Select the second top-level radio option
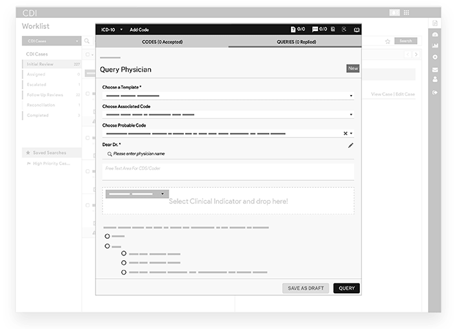 click(107, 246)
